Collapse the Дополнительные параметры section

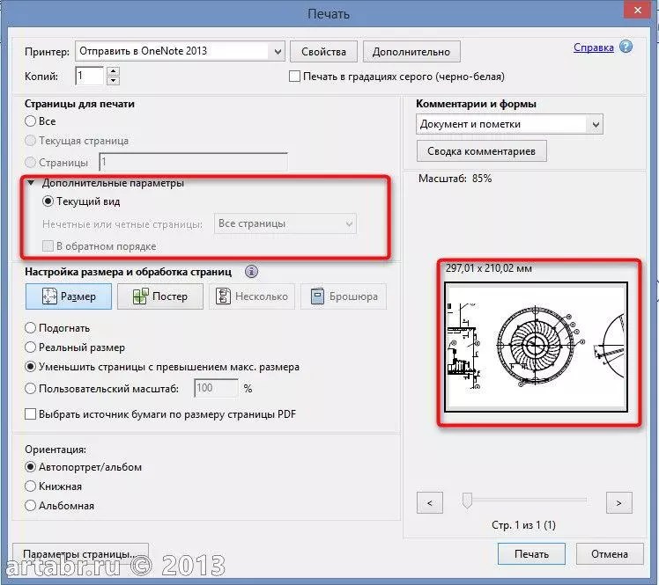(x=32, y=183)
